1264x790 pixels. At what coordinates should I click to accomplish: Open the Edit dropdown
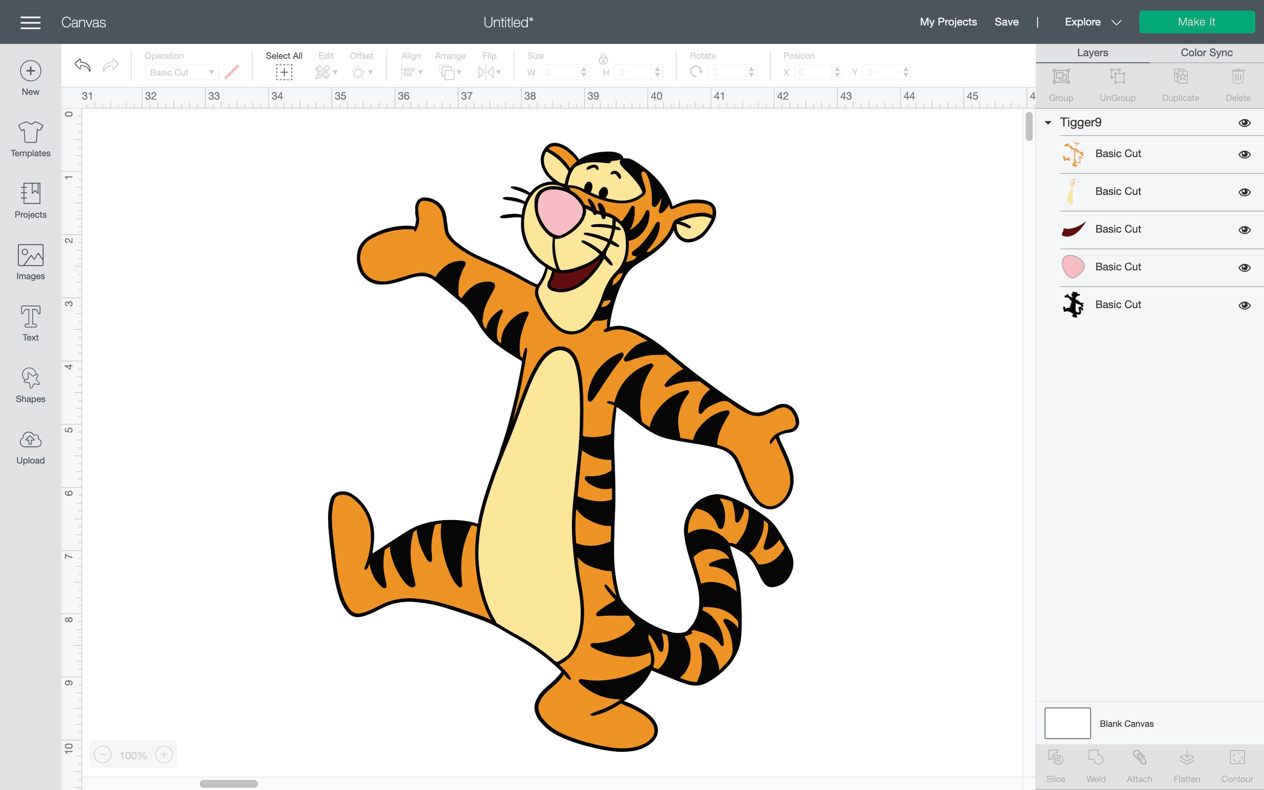pos(326,72)
